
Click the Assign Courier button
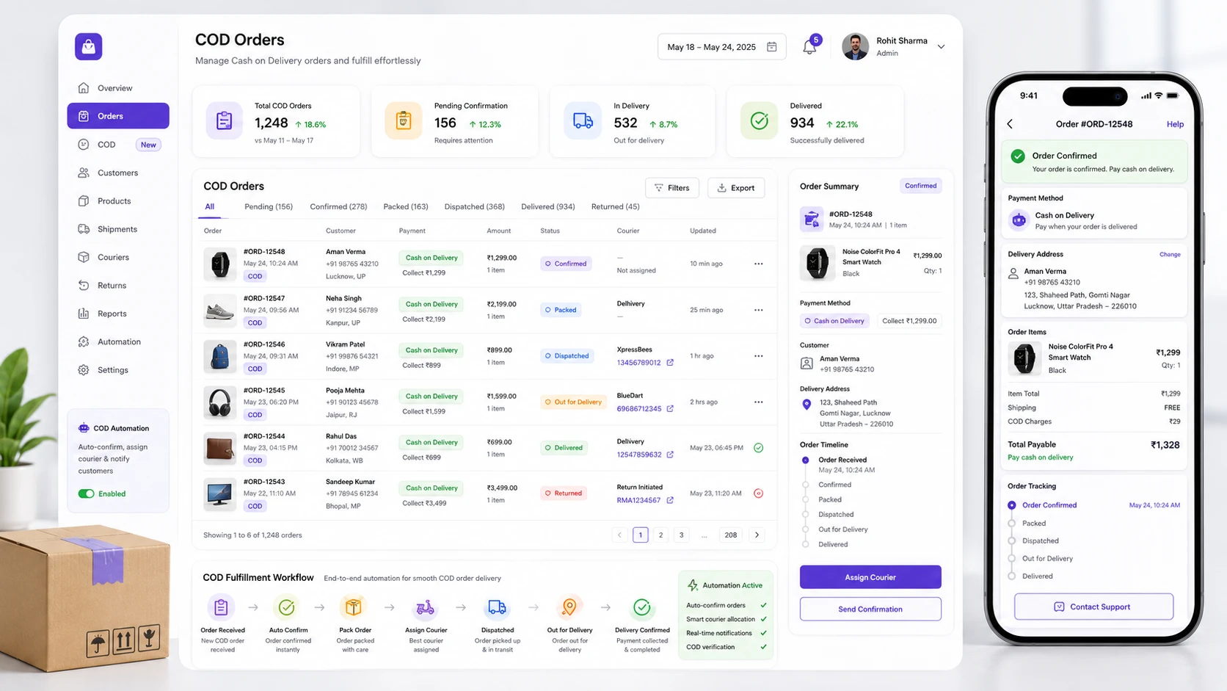click(x=870, y=577)
